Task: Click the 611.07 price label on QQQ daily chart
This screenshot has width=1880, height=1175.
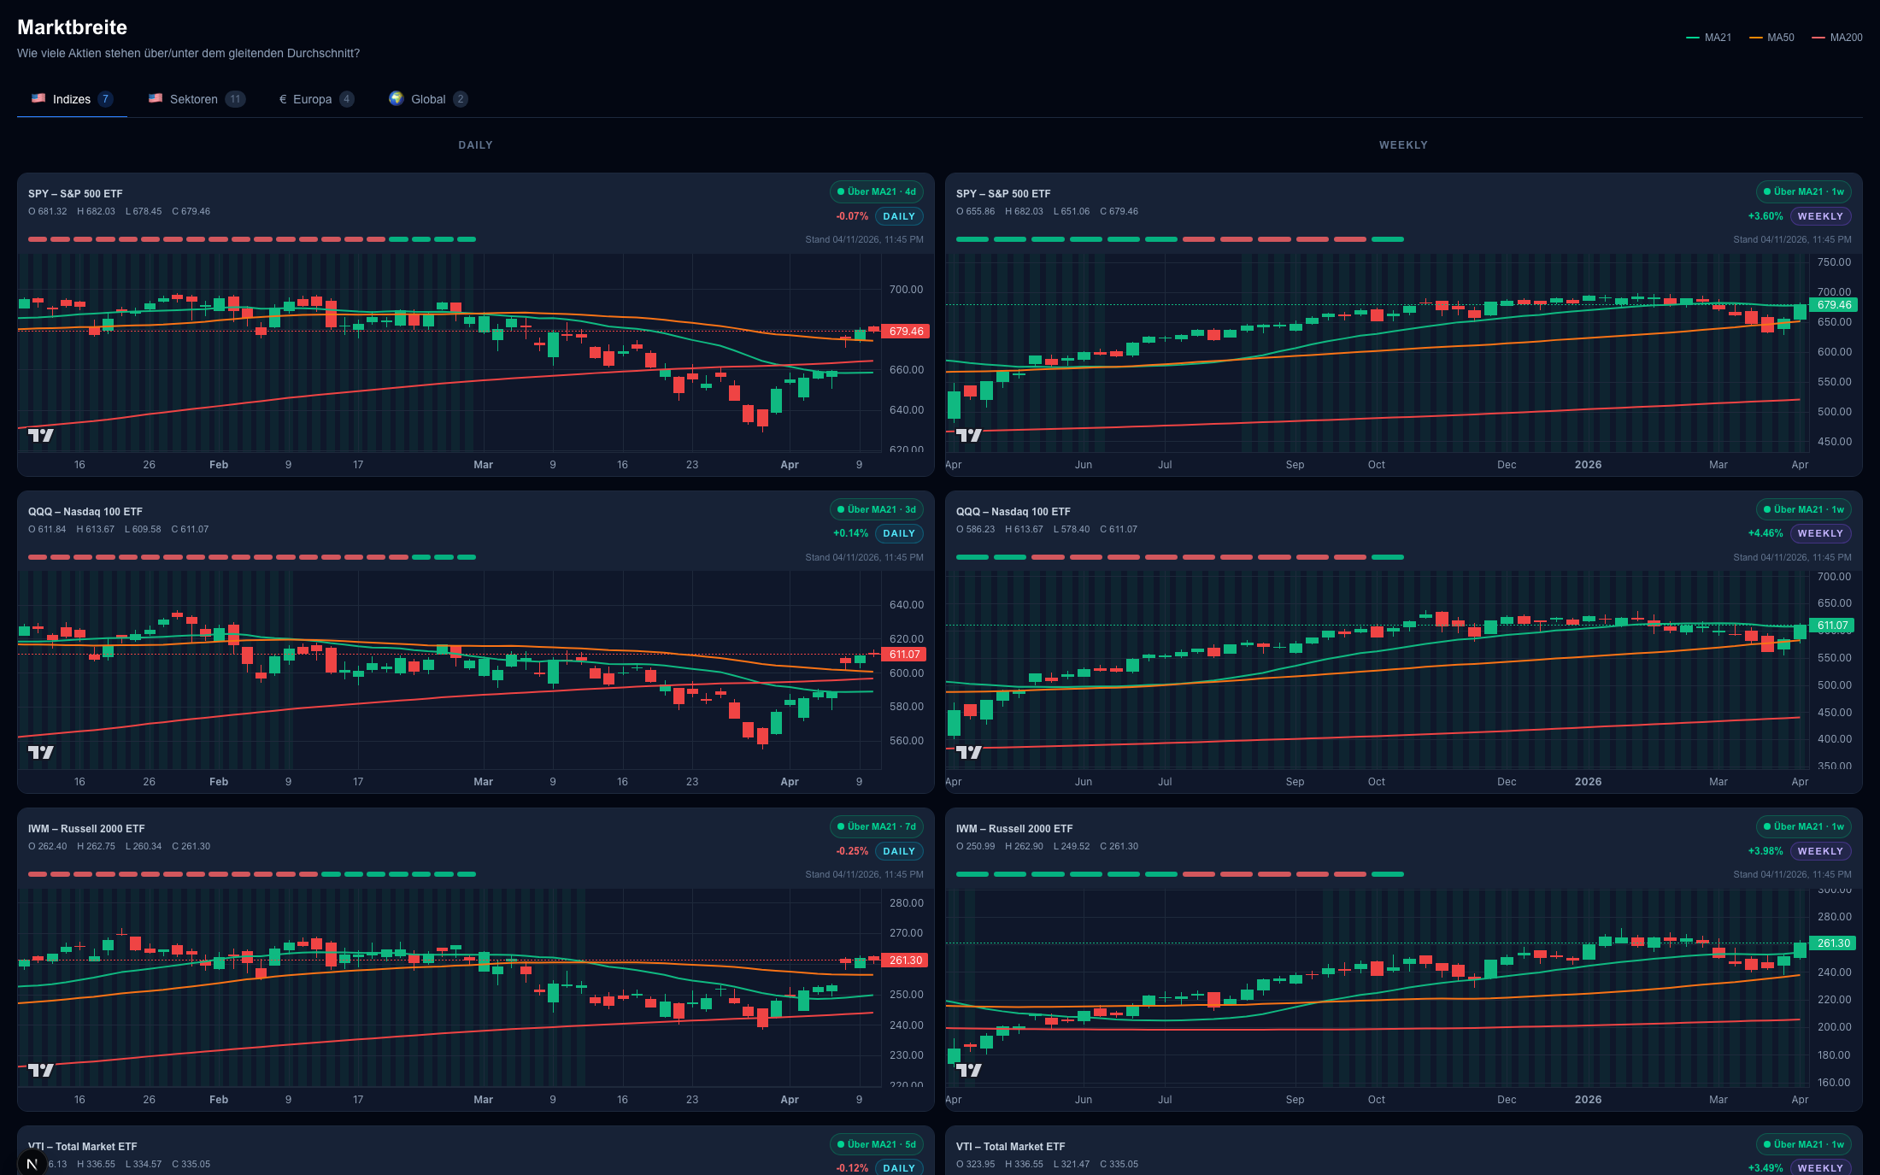Action: click(x=904, y=655)
